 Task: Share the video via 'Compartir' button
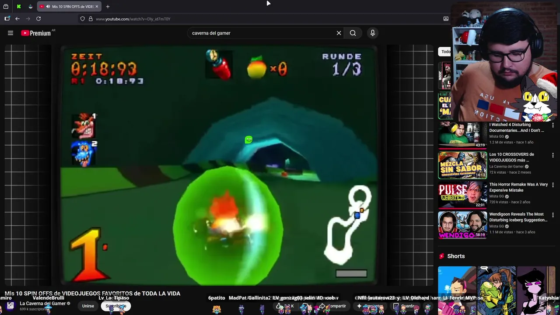pos(334,306)
